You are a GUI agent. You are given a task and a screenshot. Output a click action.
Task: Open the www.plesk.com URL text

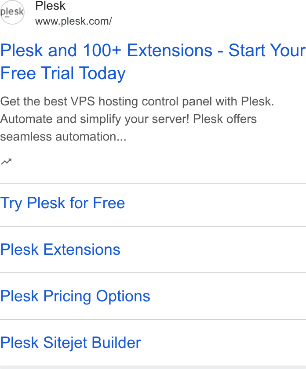point(73,21)
